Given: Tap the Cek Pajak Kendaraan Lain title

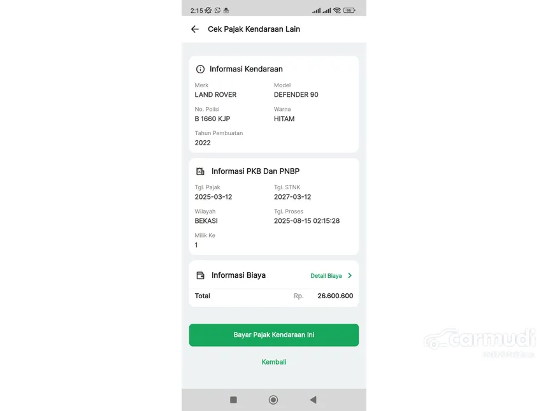Looking at the screenshot, I should [254, 29].
